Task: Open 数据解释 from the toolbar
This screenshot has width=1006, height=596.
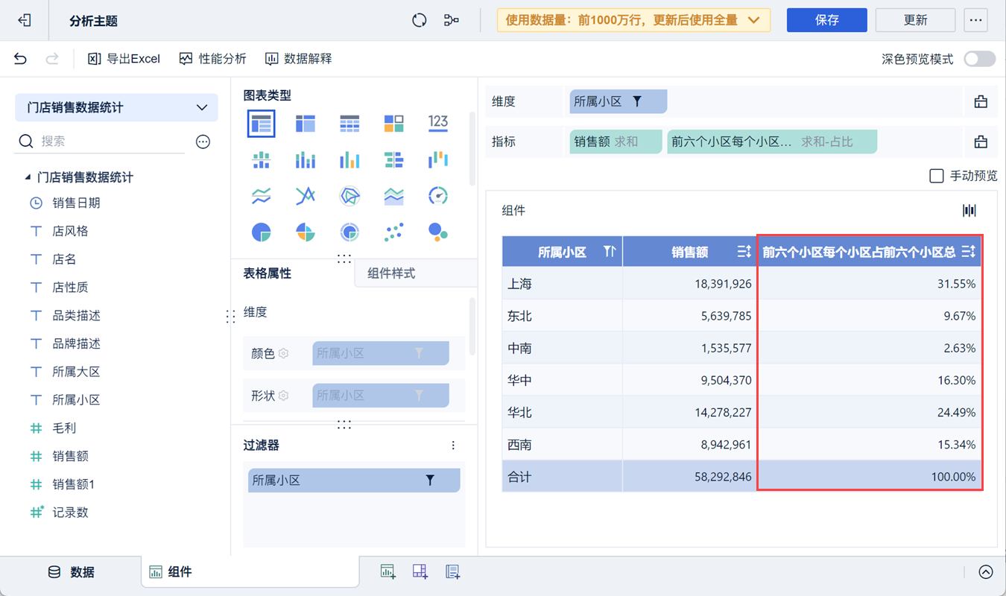Action: pos(299,59)
